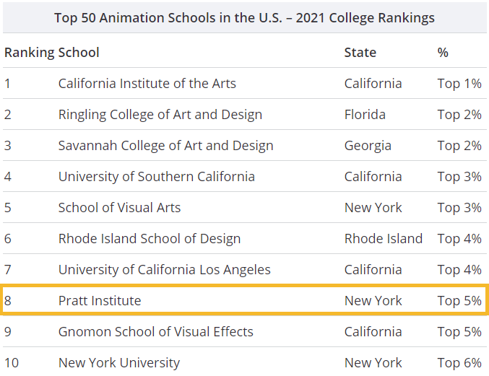Click the table title heading
The width and height of the screenshot is (489, 376).
coord(244,17)
